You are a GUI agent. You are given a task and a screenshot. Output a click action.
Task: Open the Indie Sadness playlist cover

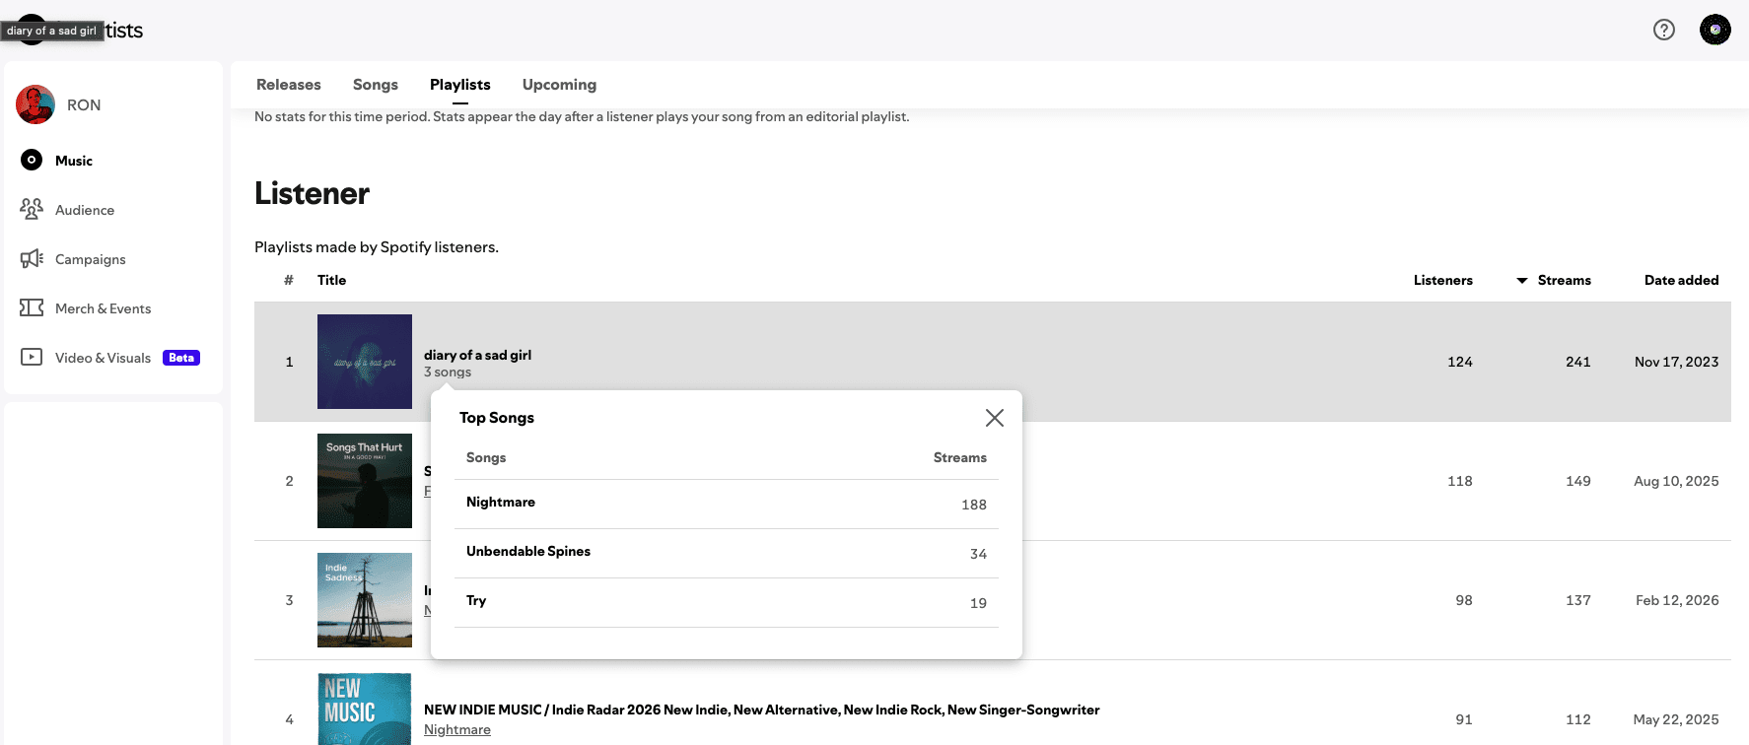[365, 600]
